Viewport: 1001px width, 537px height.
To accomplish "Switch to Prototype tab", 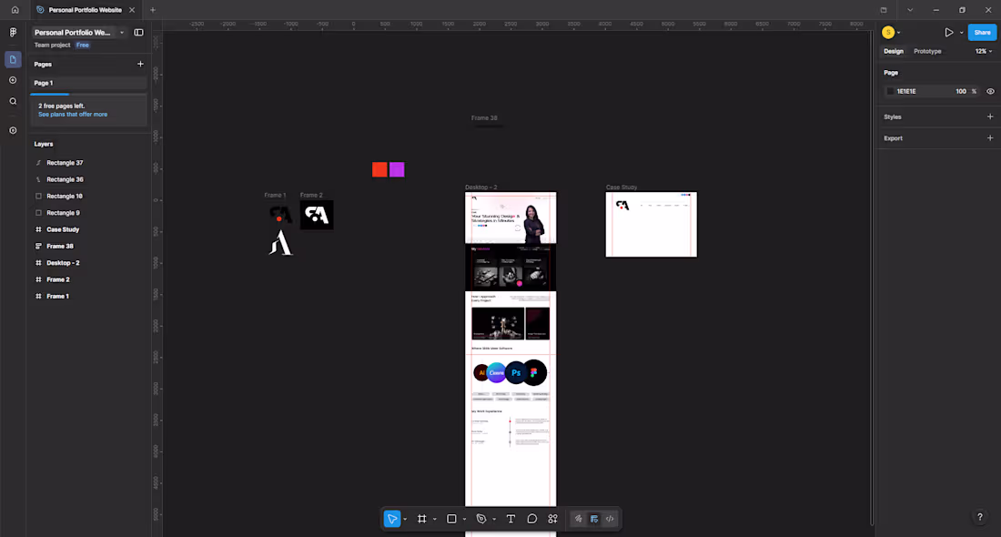I will point(927,51).
